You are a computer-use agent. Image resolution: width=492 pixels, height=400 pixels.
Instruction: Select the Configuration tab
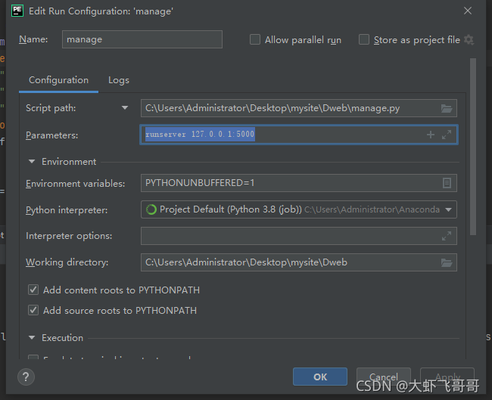point(59,80)
